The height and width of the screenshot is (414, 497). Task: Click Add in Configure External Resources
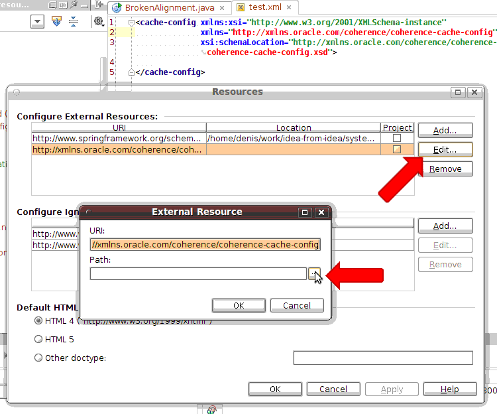[445, 131]
